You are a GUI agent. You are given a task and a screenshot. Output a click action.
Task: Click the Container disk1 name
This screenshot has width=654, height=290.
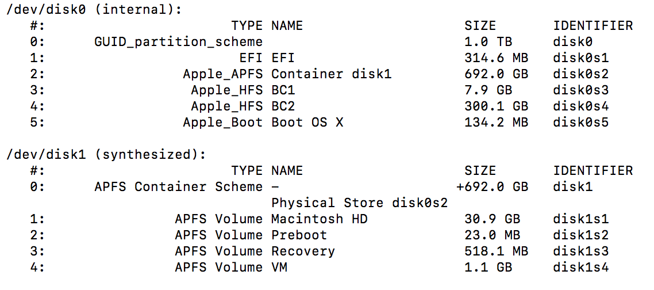332,74
